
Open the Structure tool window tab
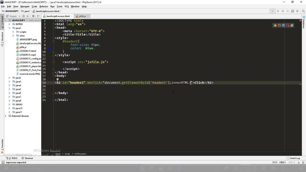click(x=2, y=39)
